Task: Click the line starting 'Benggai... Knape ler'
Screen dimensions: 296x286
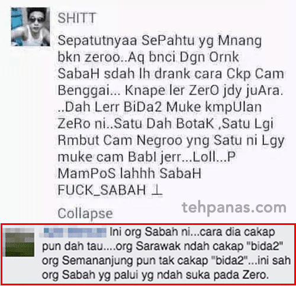Action: [170, 91]
